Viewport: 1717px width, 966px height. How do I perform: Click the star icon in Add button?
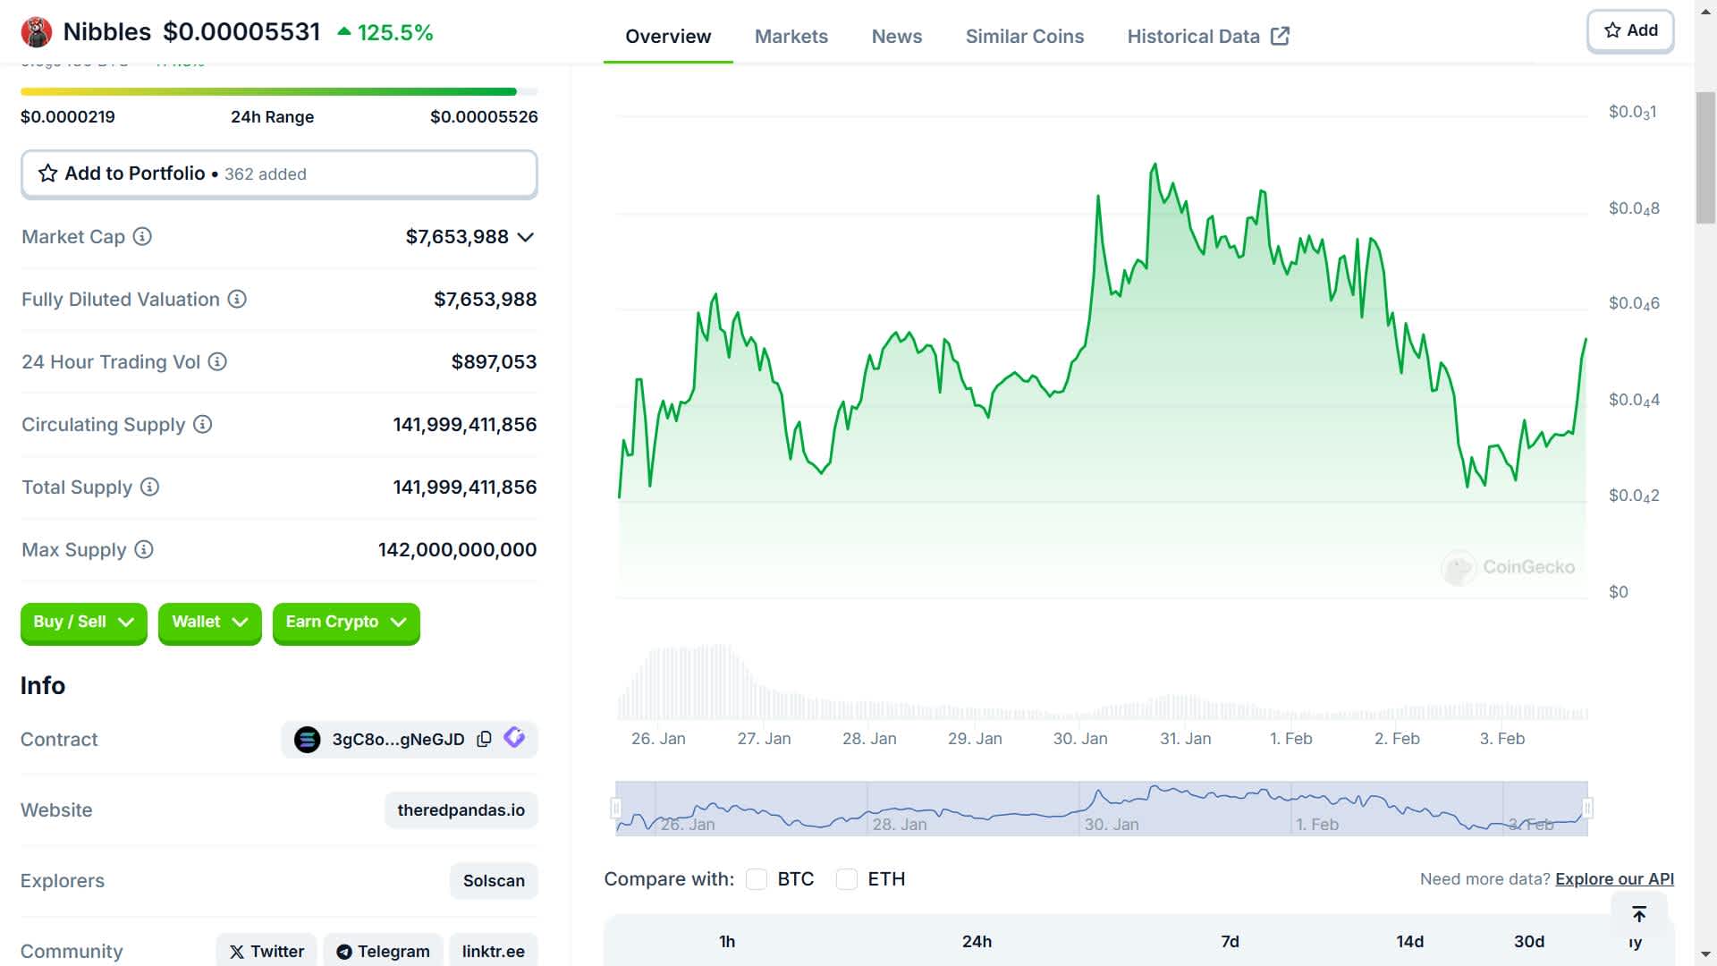point(1612,30)
